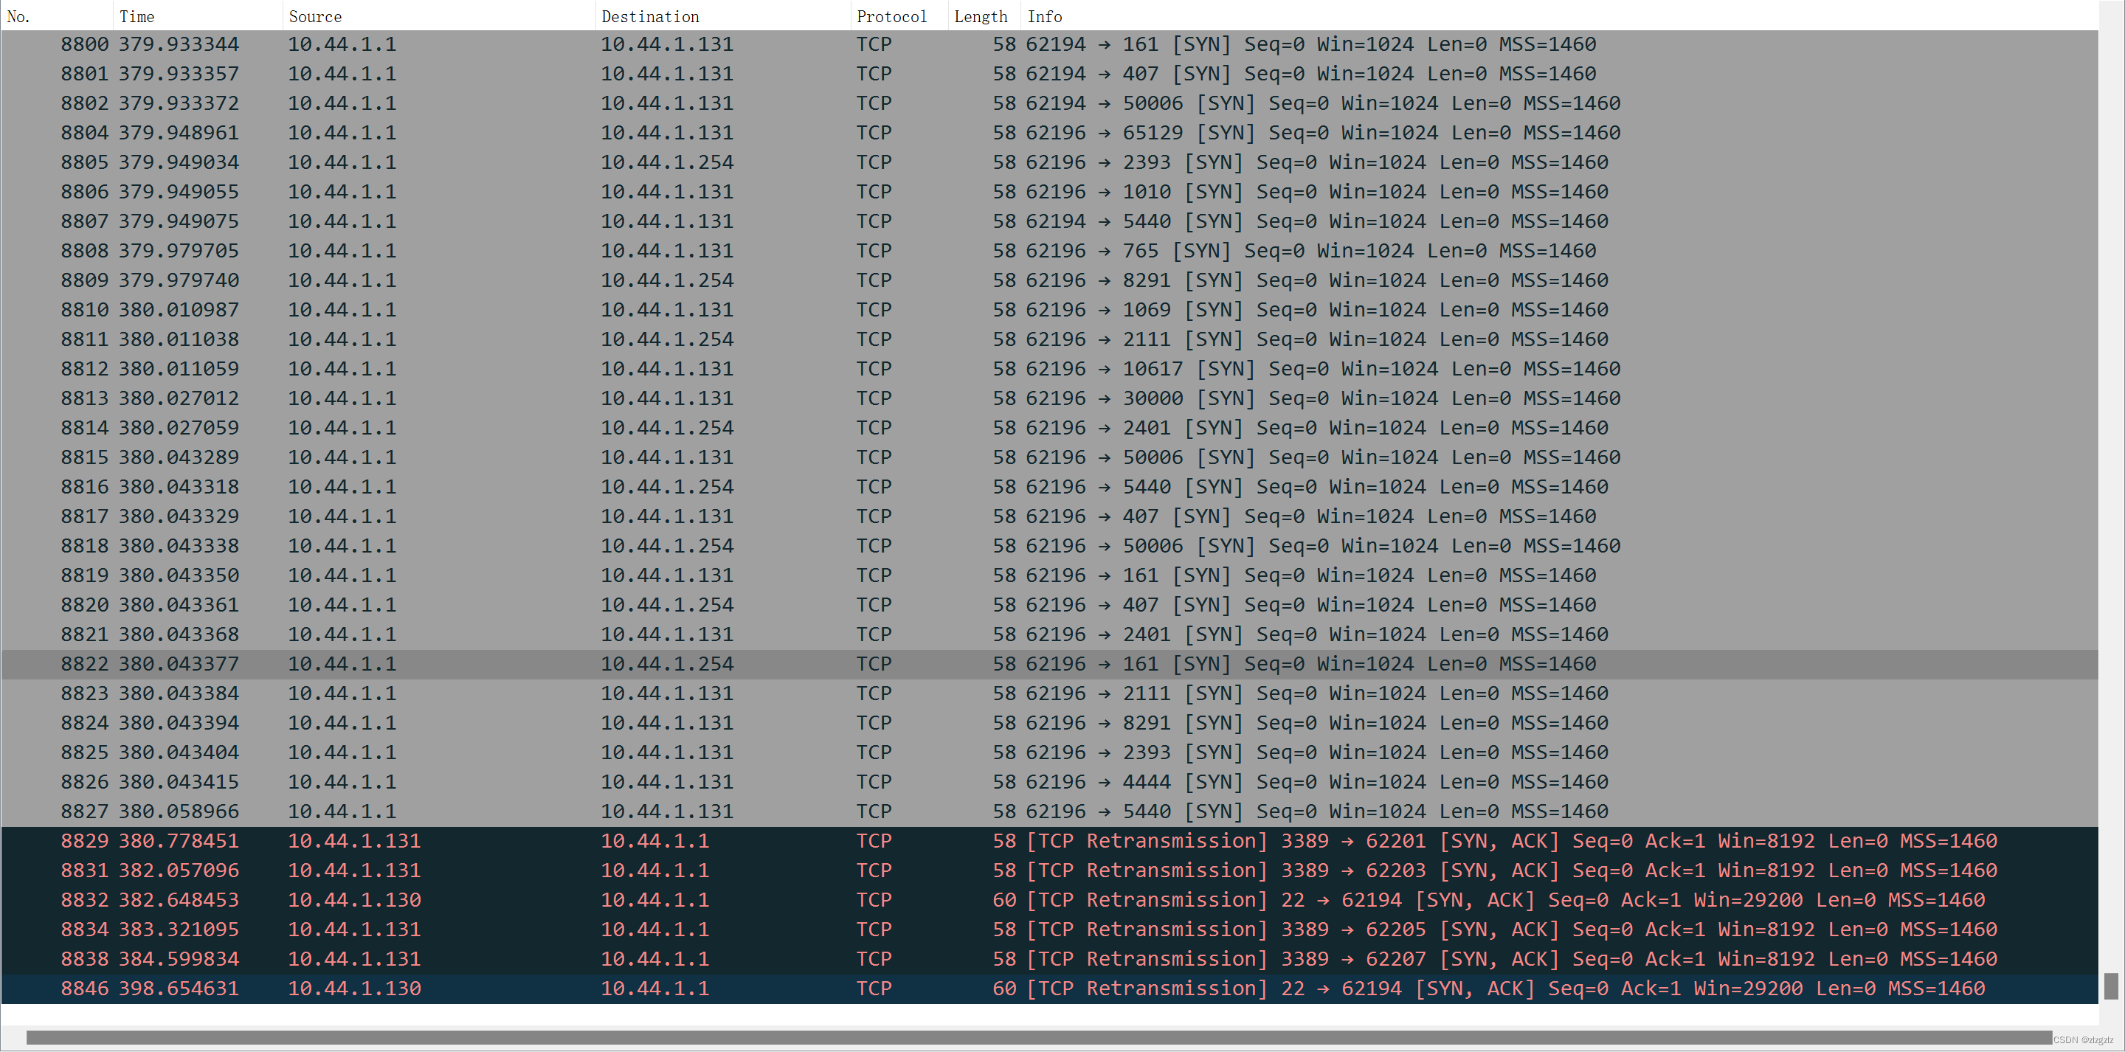Click the Length column header
The width and height of the screenshot is (2125, 1052).
point(980,16)
